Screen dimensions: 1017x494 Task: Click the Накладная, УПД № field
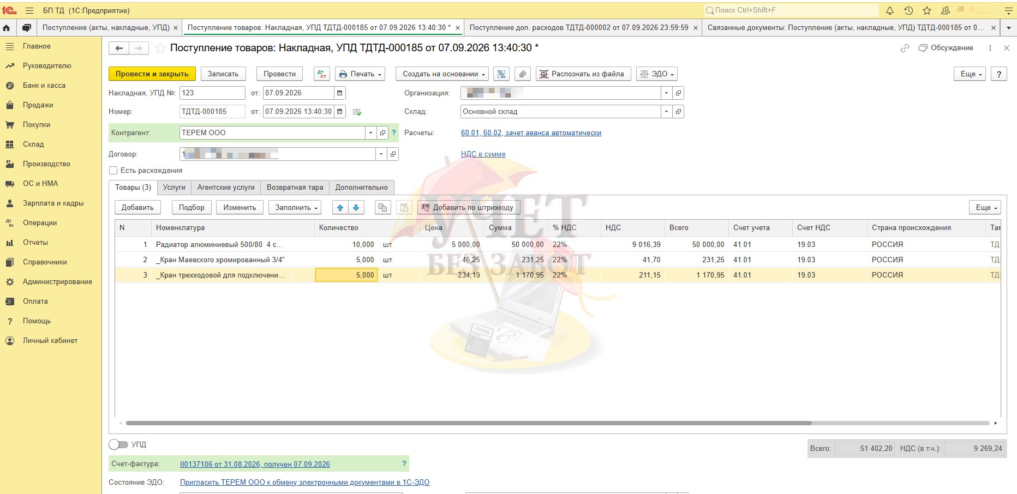212,93
